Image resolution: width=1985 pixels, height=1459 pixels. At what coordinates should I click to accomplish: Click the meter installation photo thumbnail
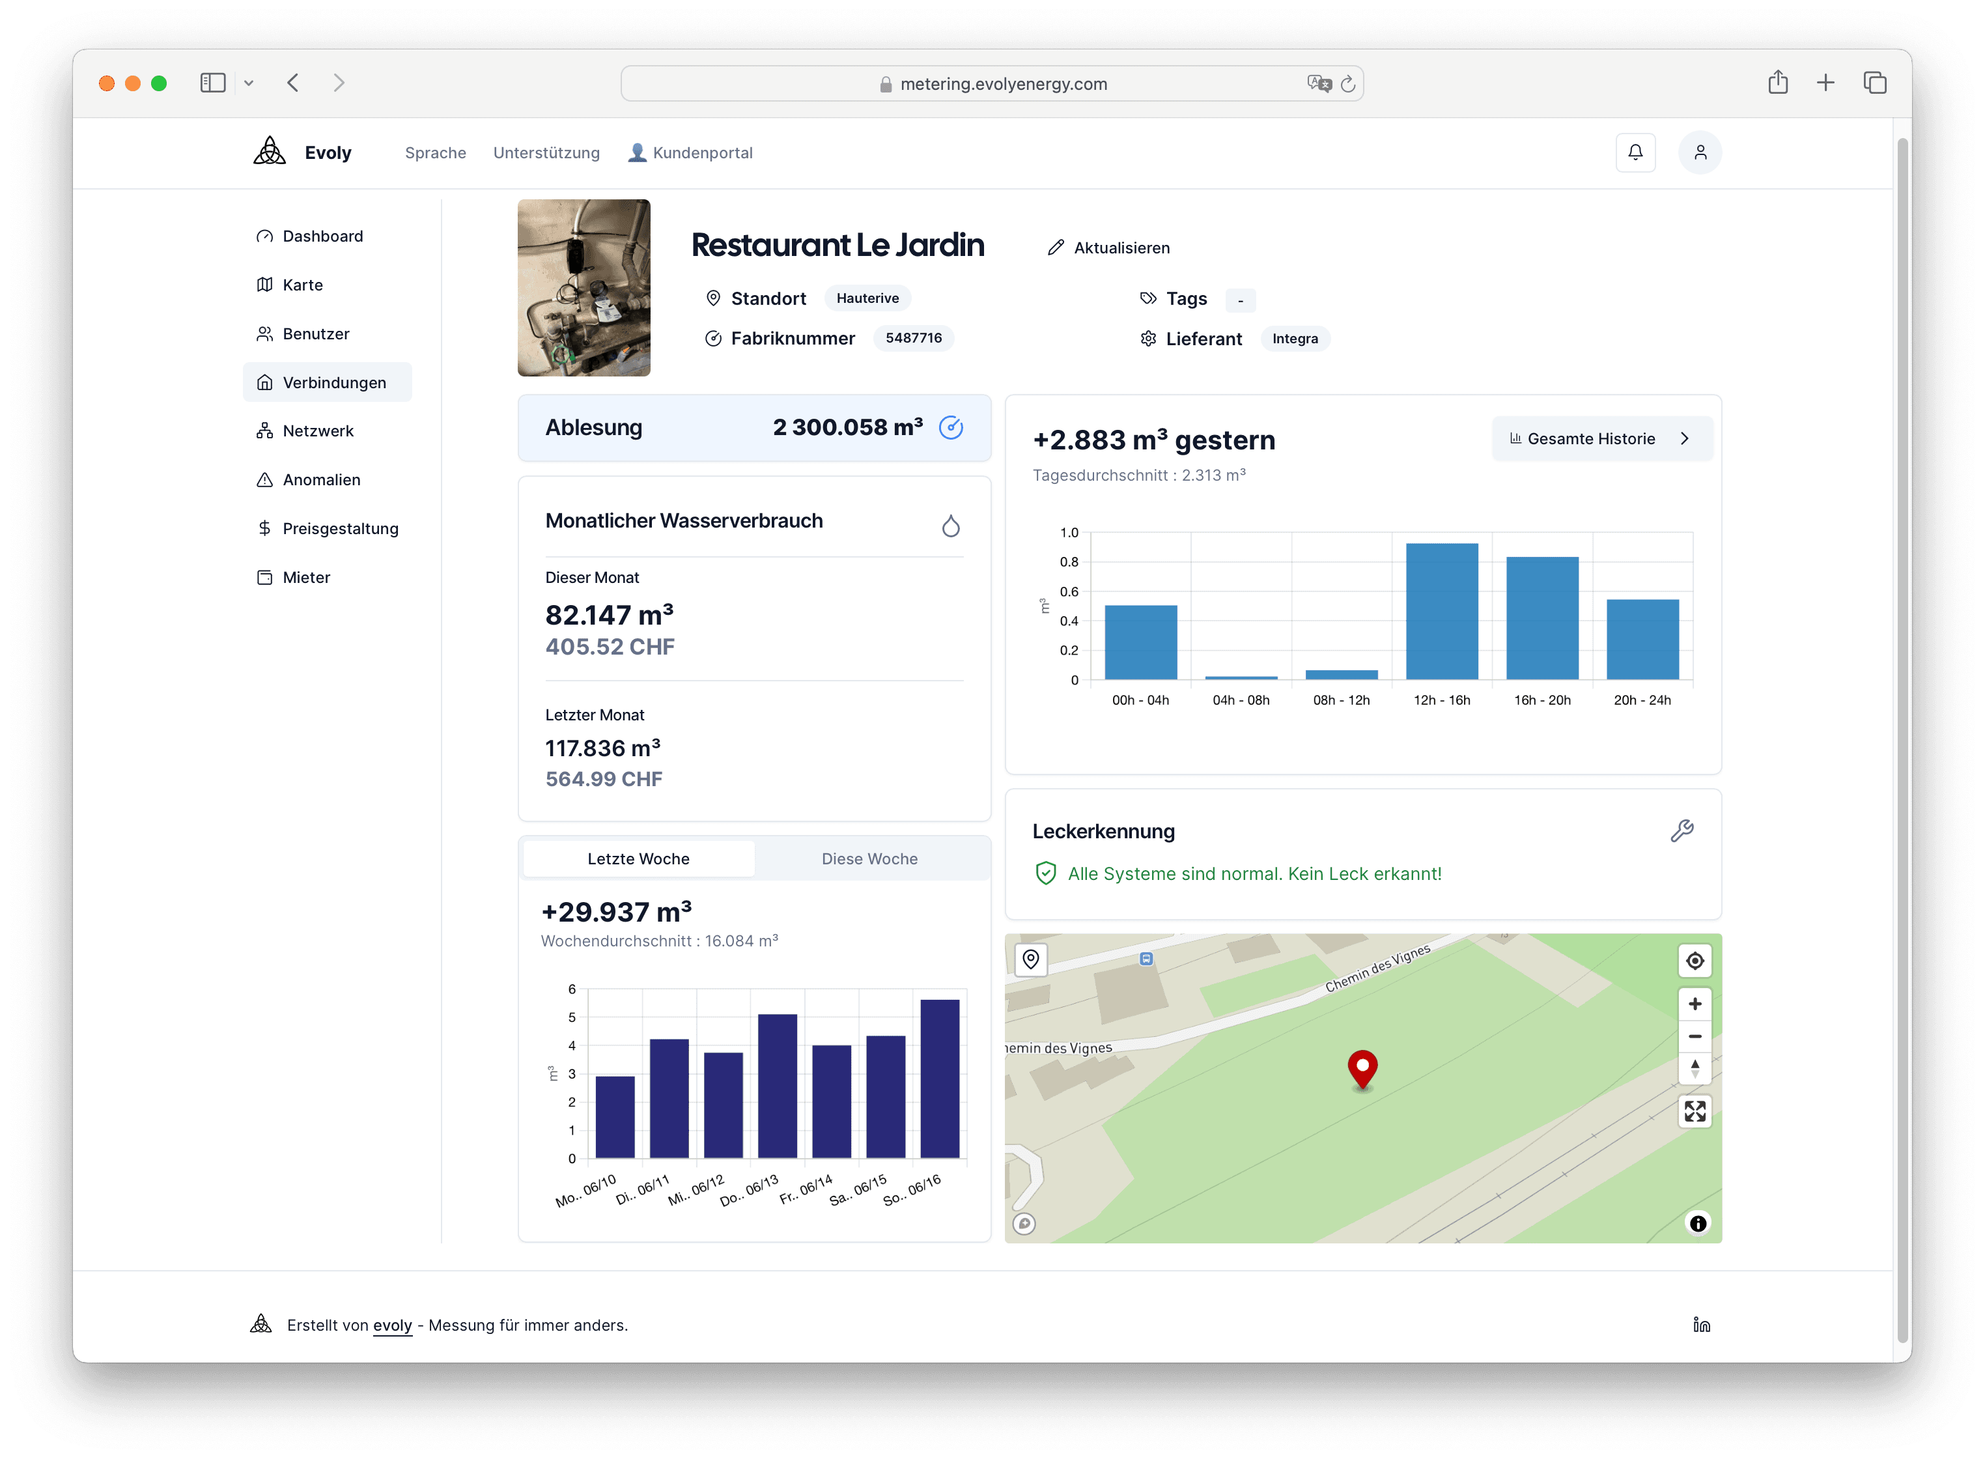click(584, 287)
